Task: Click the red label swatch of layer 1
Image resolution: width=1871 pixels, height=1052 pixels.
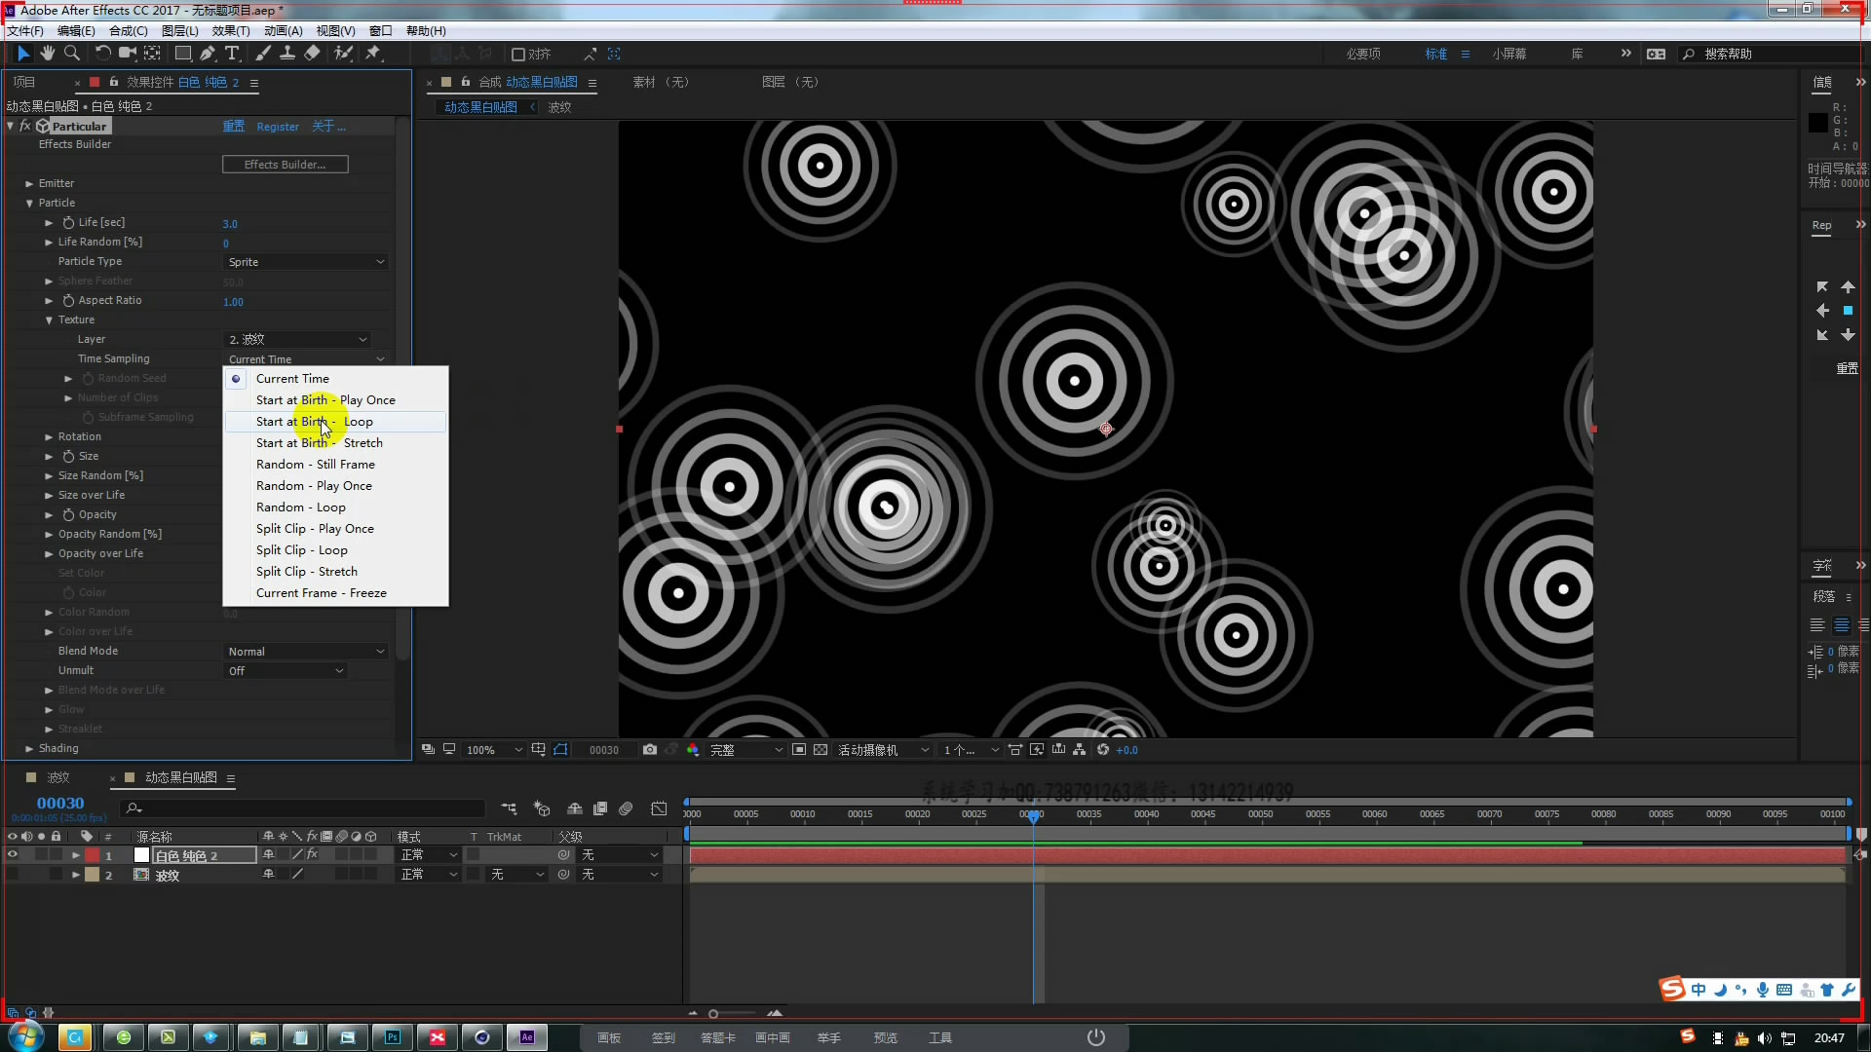Action: point(93,855)
